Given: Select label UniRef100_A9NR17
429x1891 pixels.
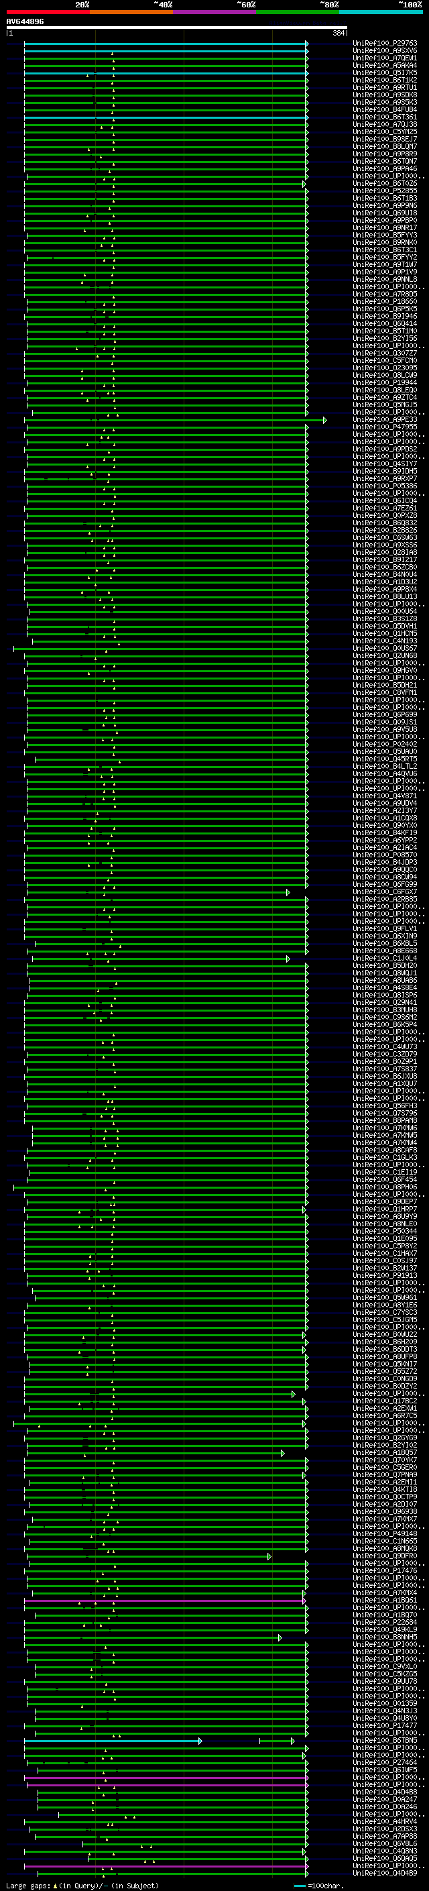Looking at the screenshot, I should pyautogui.click(x=385, y=228).
